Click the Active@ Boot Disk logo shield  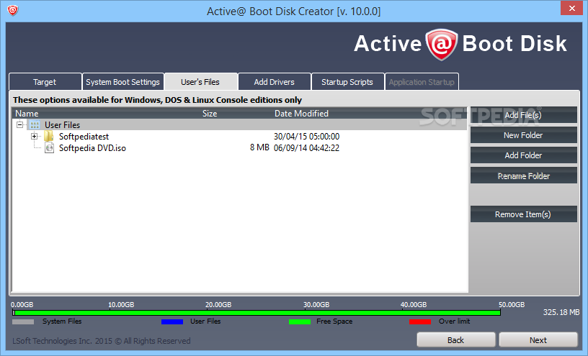[x=442, y=44]
